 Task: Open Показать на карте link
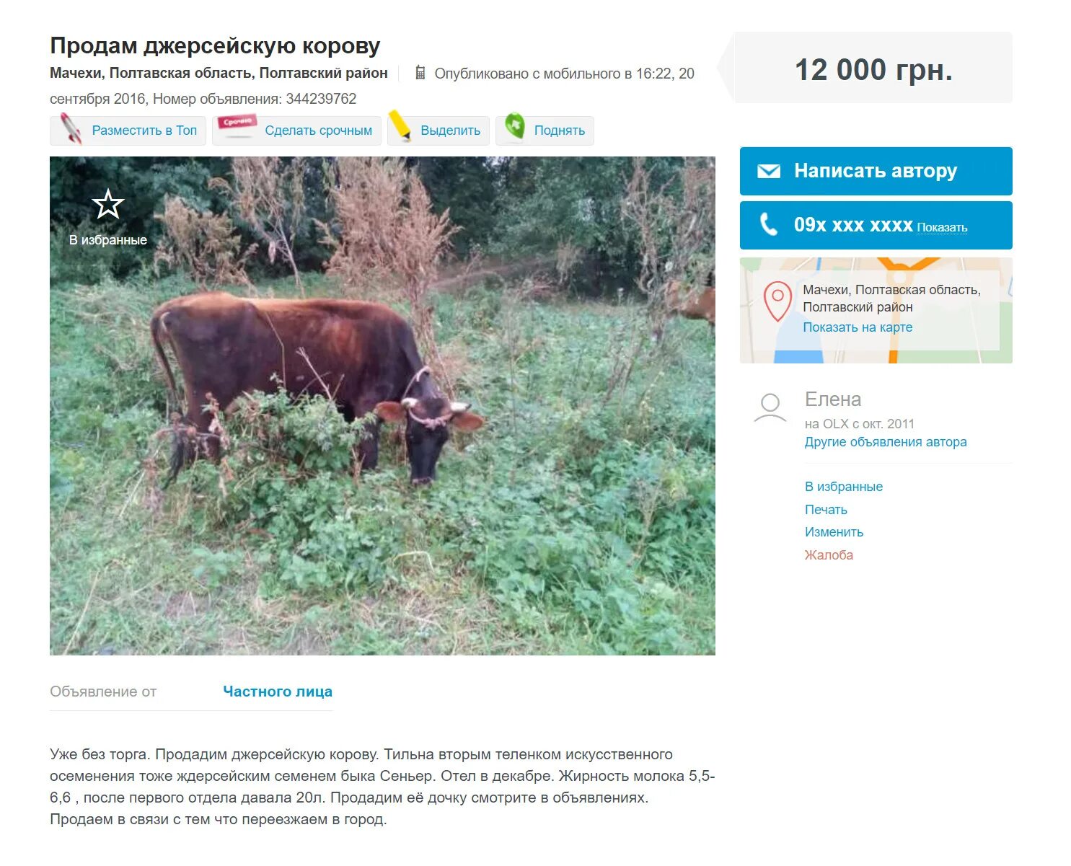pyautogui.click(x=858, y=327)
